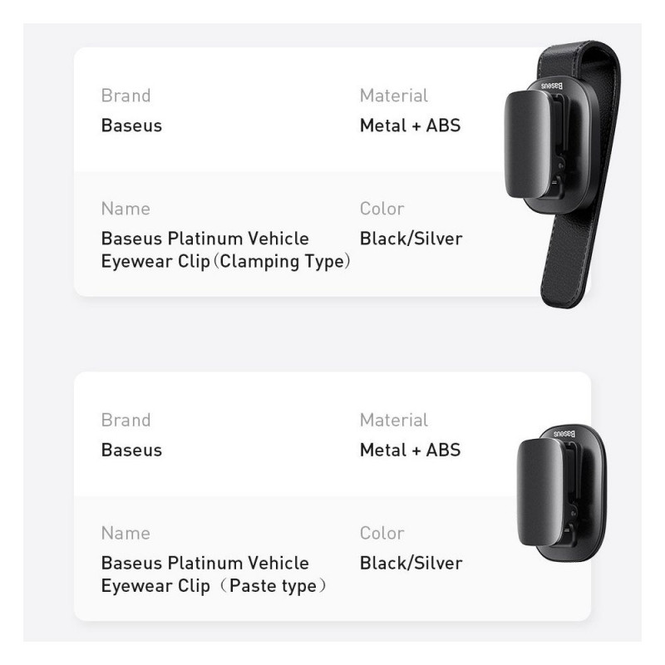Click 'Metal + ABS' in the Clamping Type card

pyautogui.click(x=410, y=126)
